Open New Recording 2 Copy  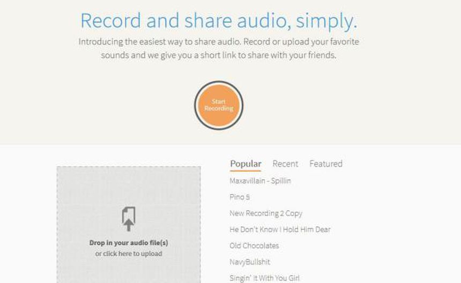pyautogui.click(x=266, y=213)
